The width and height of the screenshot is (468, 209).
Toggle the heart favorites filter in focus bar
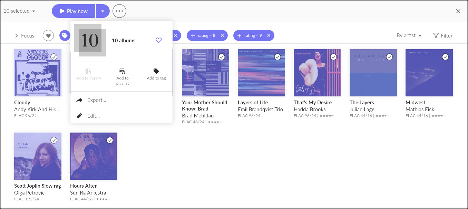(48, 35)
